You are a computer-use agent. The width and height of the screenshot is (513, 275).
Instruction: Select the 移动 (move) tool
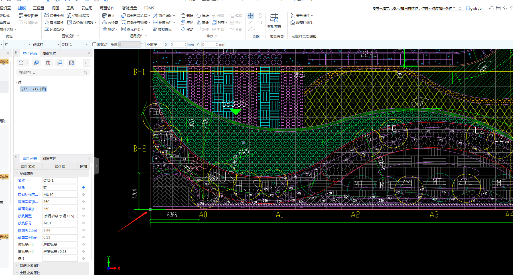[187, 29]
